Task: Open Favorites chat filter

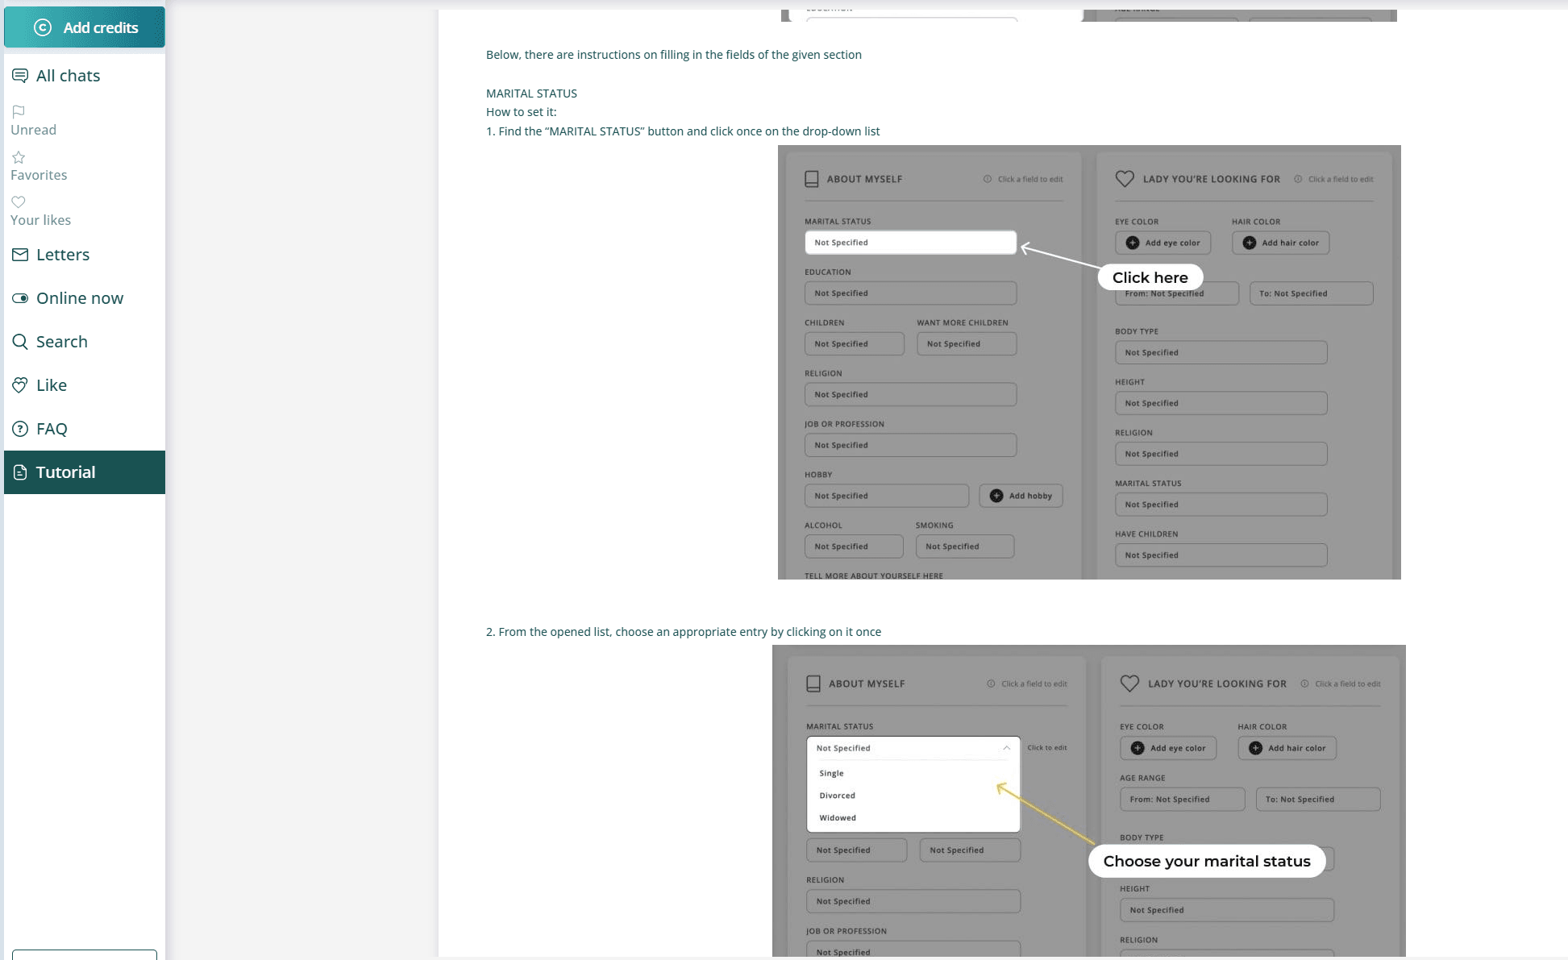Action: [x=39, y=167]
